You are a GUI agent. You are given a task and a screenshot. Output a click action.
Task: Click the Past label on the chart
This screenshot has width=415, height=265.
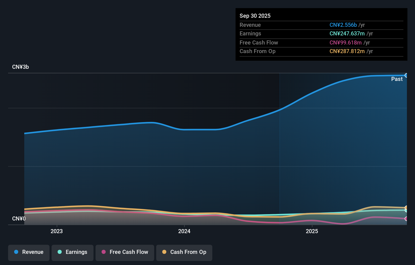tap(397, 79)
